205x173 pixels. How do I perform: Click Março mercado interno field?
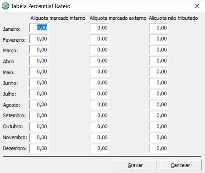(x=39, y=50)
